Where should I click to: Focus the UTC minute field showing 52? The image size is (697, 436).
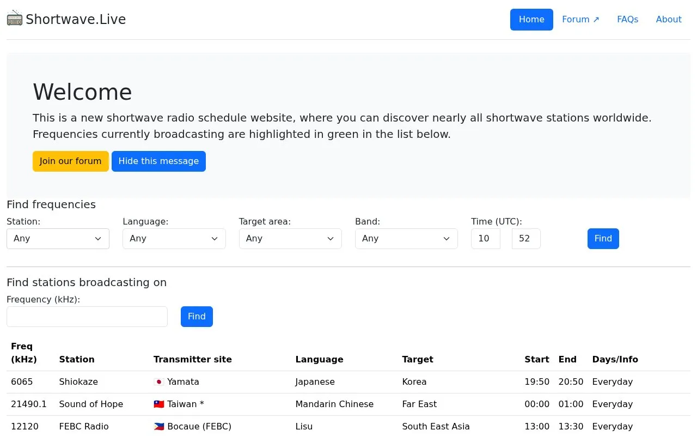[526, 239]
